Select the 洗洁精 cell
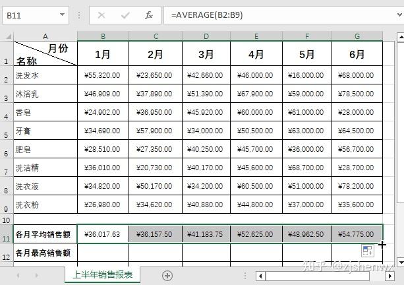This screenshot has width=404, height=285. tap(45, 168)
